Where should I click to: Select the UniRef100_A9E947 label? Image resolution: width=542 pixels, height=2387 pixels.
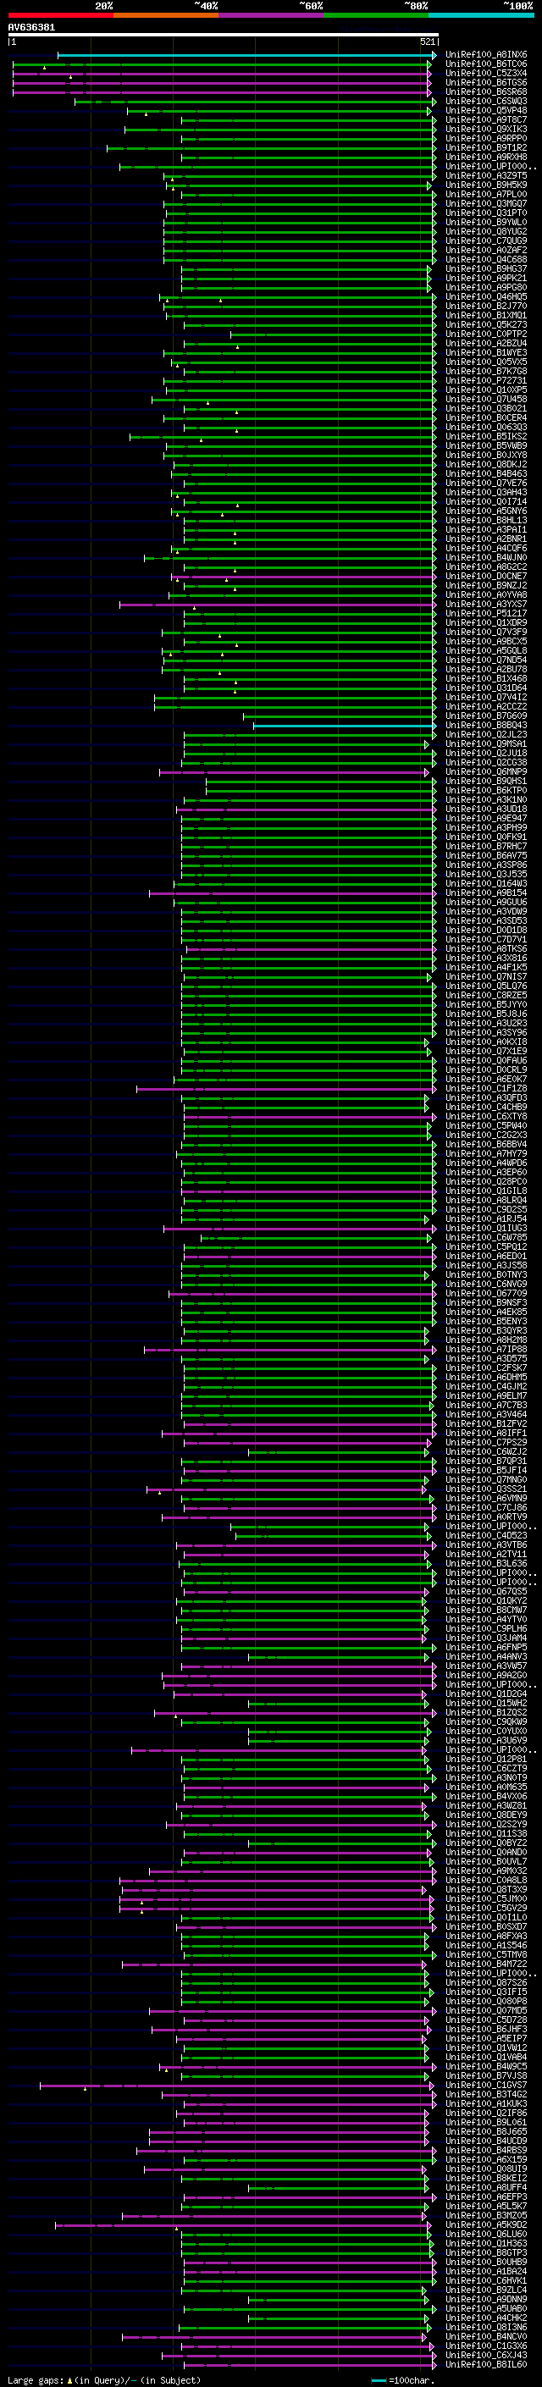[485, 819]
